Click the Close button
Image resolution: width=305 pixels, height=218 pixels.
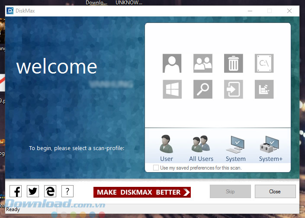[275, 191]
